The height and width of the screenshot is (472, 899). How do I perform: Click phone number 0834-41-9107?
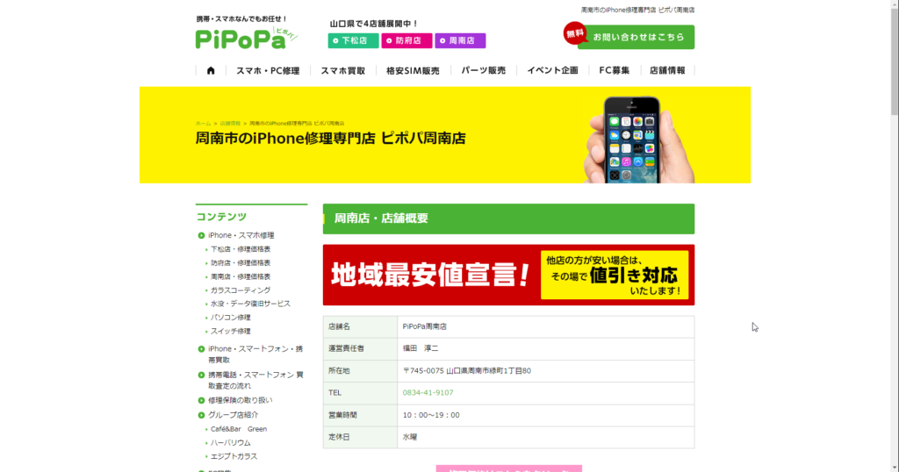click(428, 393)
